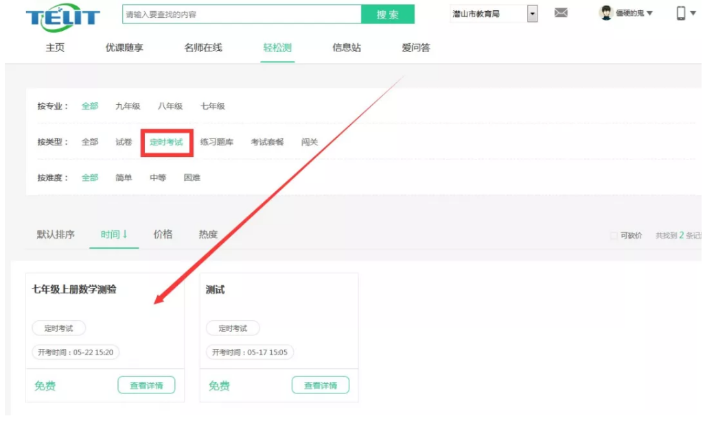Switch to the 信息站 menu
Viewport: 705px width, 425px height.
(347, 48)
